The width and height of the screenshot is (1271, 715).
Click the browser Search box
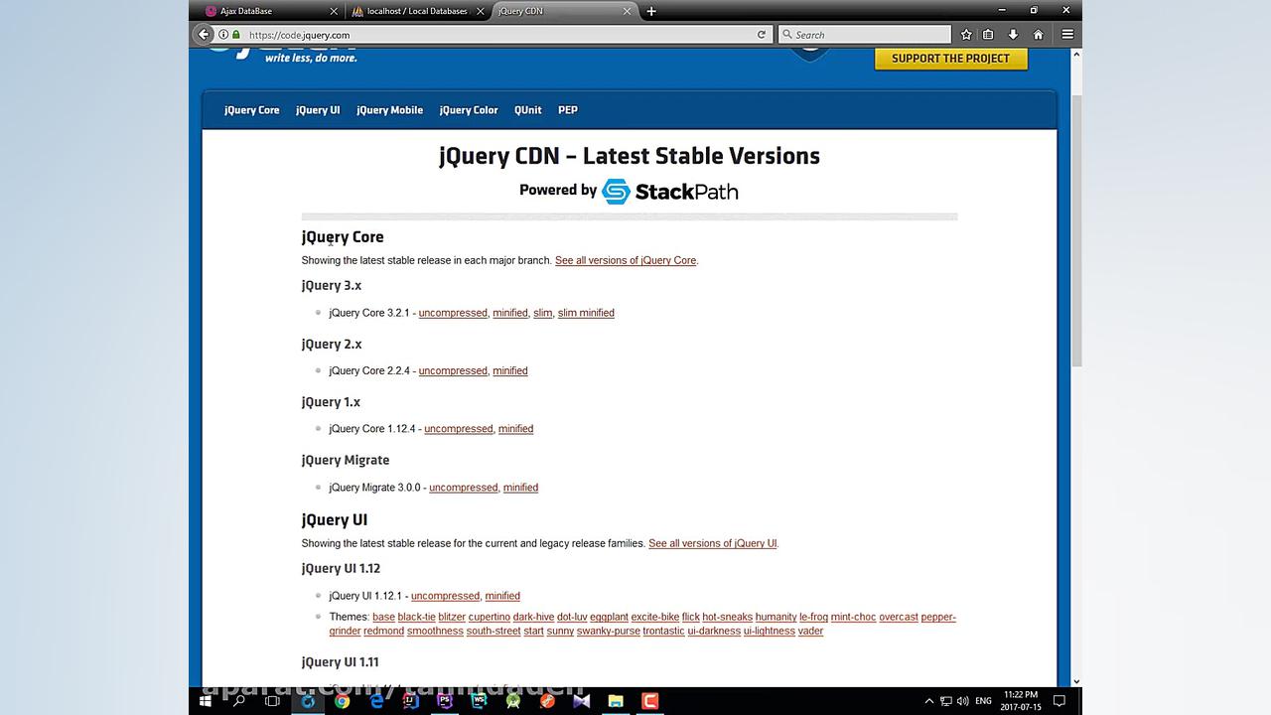pos(866,35)
